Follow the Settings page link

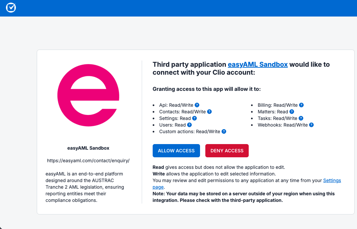pyautogui.click(x=332, y=180)
